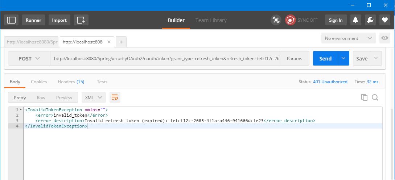Add a new request tab
The width and height of the screenshot is (395, 180).
[x=121, y=42]
